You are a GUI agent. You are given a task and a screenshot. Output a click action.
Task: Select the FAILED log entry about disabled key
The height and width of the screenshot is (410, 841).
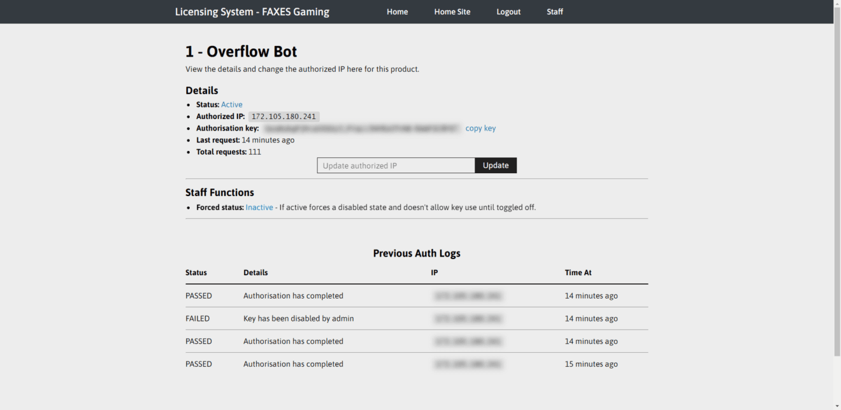point(298,318)
